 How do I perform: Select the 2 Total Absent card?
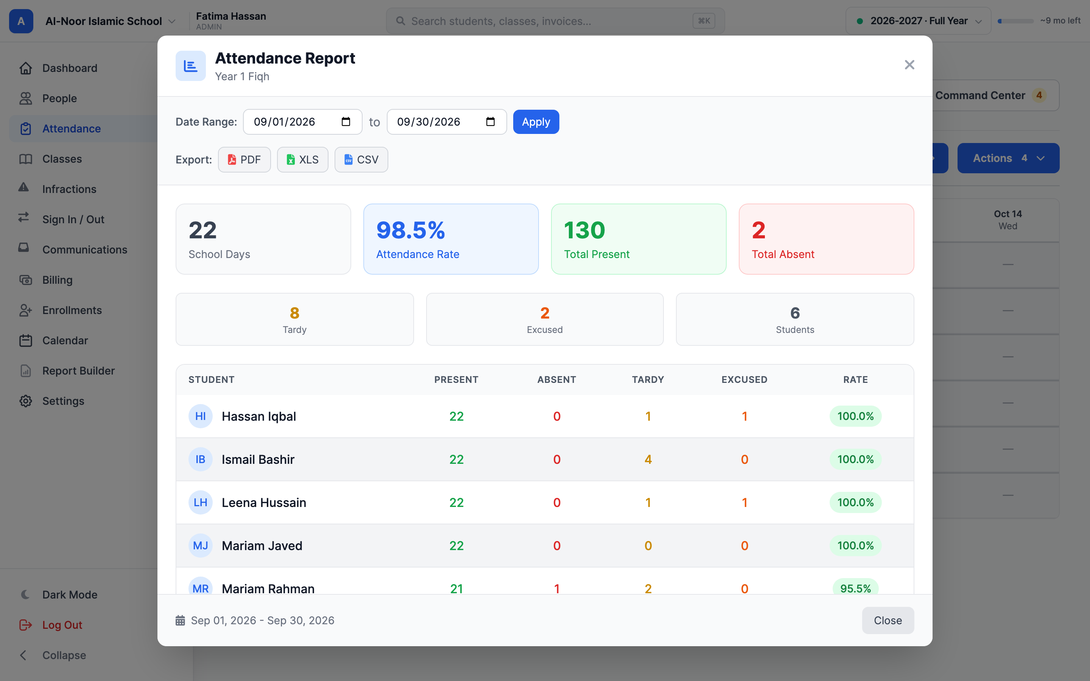[826, 239]
